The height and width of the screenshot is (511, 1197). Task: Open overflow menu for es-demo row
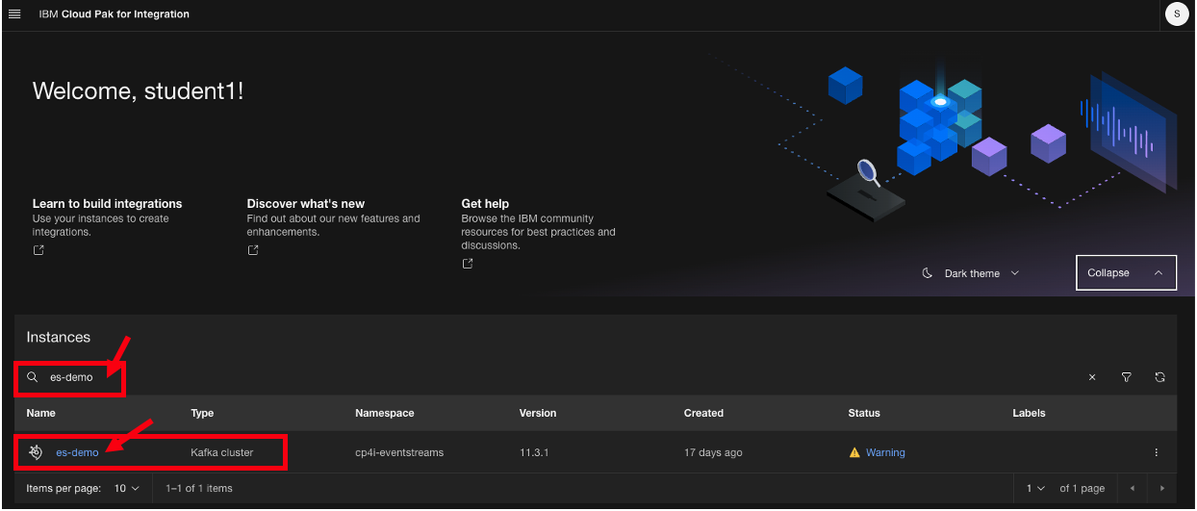pos(1156,453)
